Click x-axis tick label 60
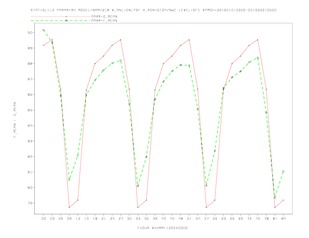The image size is (309, 238). (215, 219)
